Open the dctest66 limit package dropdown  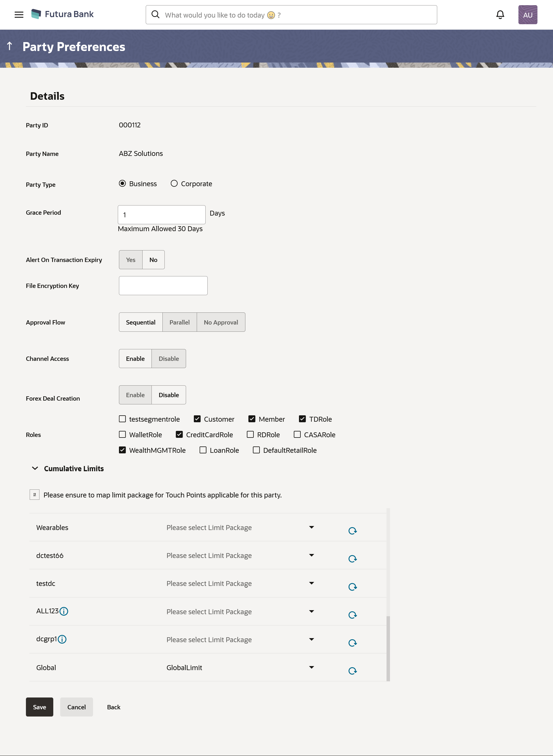(x=311, y=555)
